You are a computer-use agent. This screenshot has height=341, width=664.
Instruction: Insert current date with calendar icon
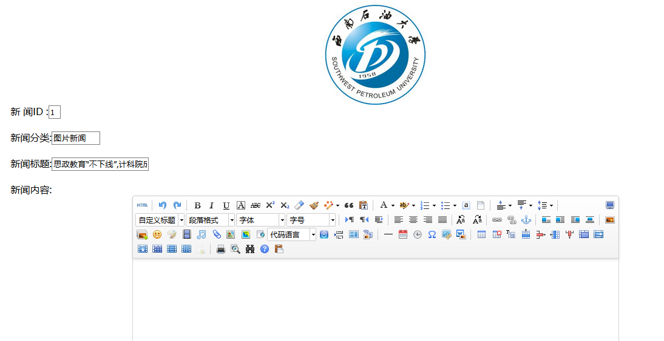403,234
